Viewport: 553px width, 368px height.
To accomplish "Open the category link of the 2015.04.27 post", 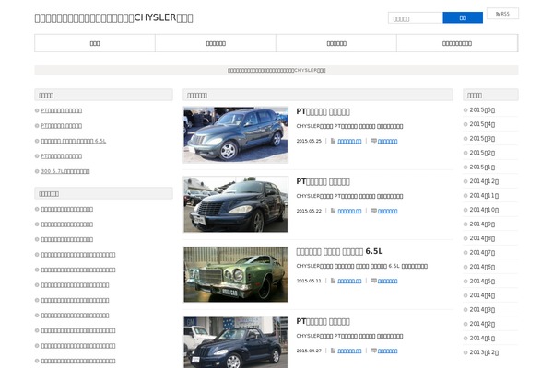I will pyautogui.click(x=349, y=351).
